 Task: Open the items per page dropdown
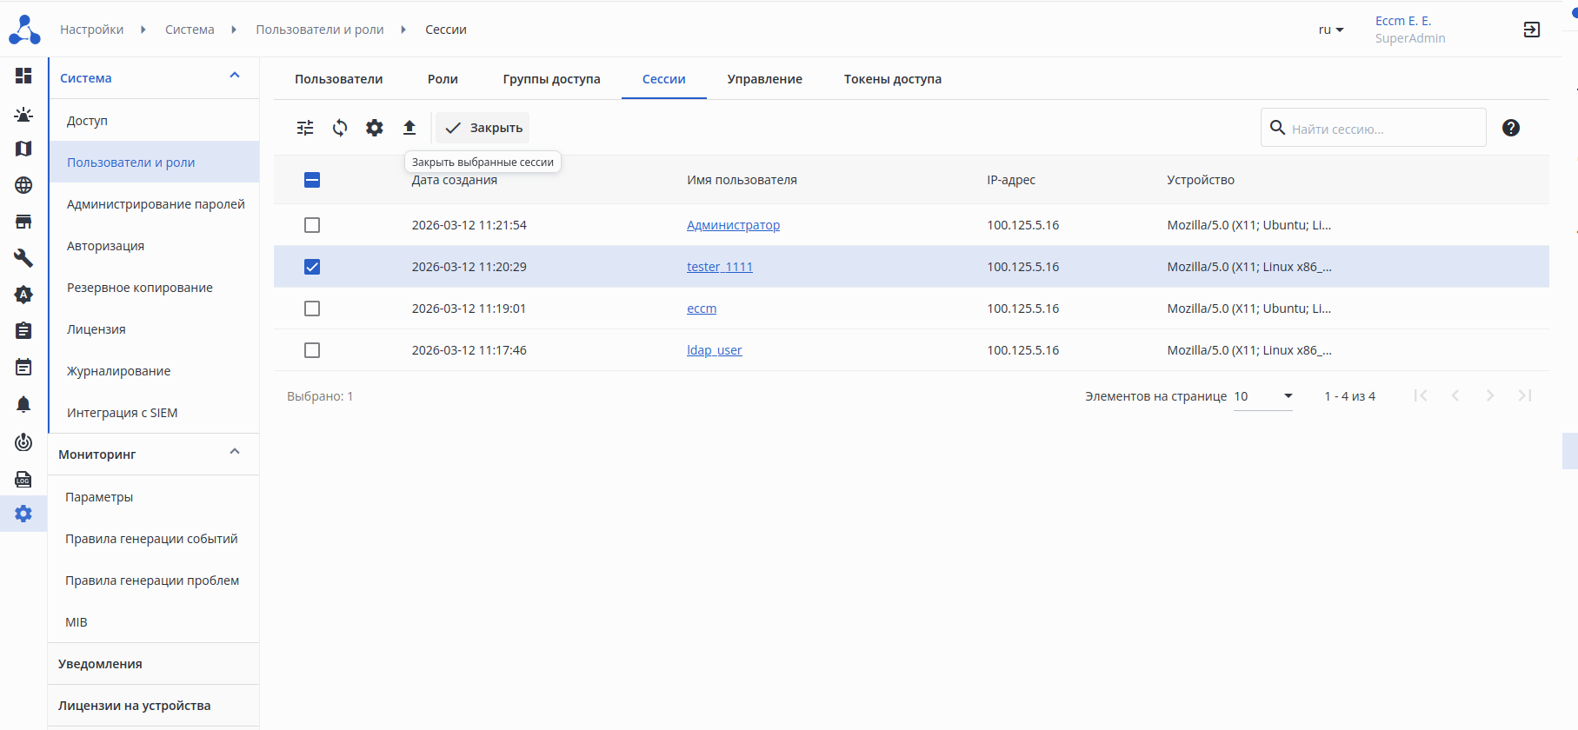point(1263,396)
